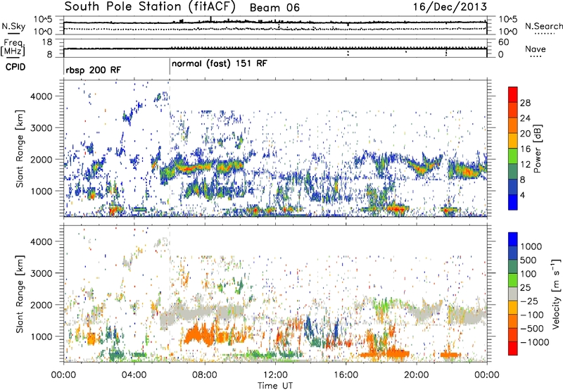
Task: Click the '−25' label on the Velocity colorbar
Action: (529, 301)
